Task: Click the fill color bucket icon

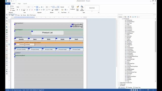Action: click(49, 10)
